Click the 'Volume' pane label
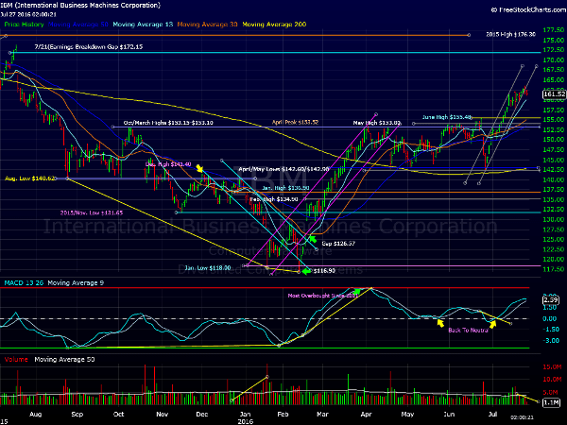 [x=16, y=359]
